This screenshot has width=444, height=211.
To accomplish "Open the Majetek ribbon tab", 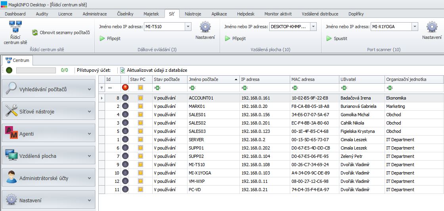I will pyautogui.click(x=151, y=14).
